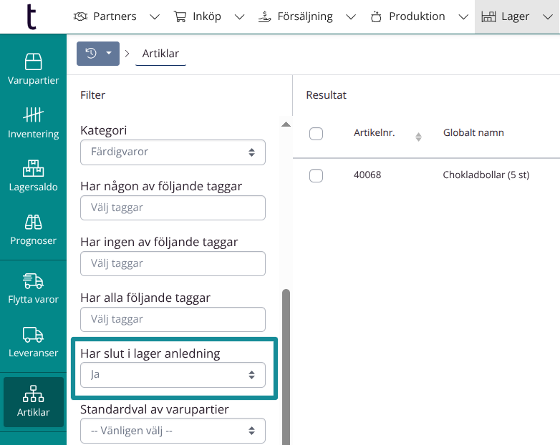Image resolution: width=560 pixels, height=445 pixels.
Task: Click the Filter heading
Action: [93, 95]
